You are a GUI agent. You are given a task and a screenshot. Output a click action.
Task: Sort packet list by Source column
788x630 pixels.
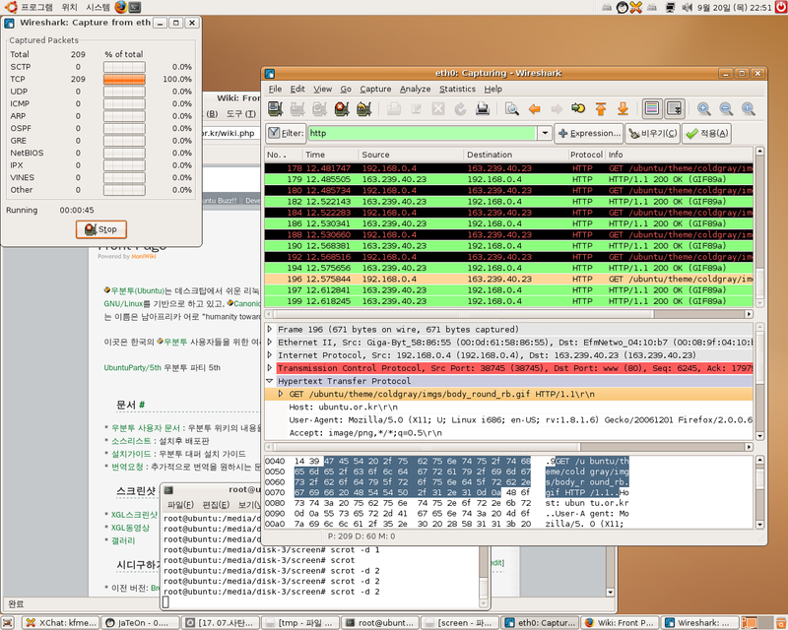pos(411,155)
